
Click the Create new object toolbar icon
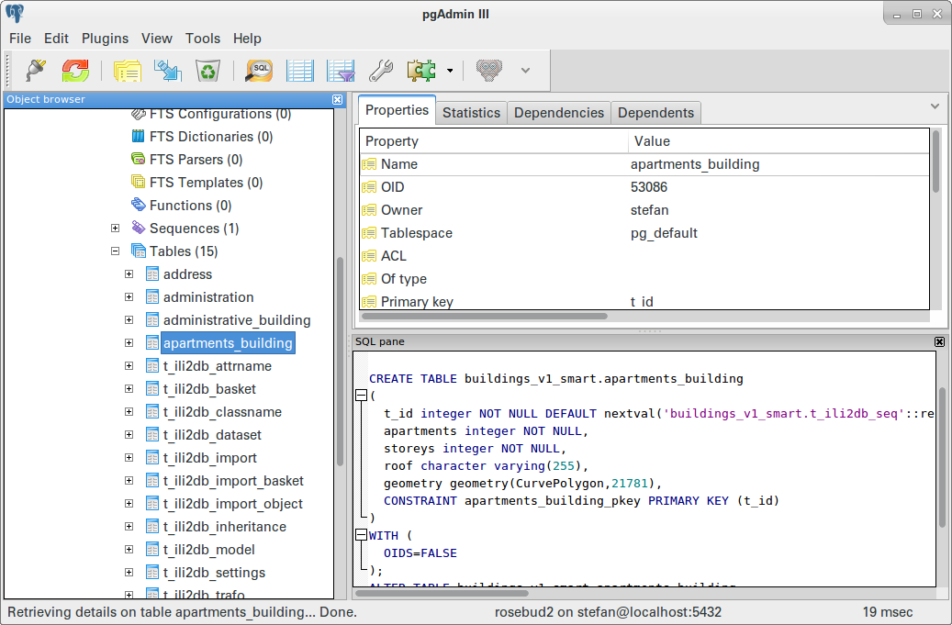pos(168,71)
